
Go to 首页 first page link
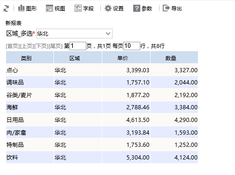[x=13, y=46]
